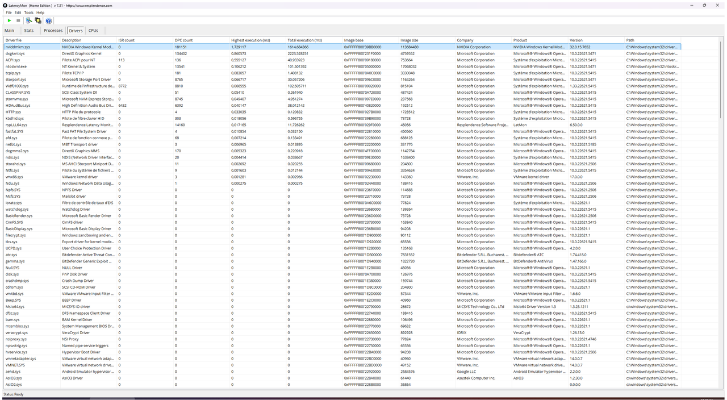
Task: Select the gemma.sys driver row
Action: click(x=342, y=261)
